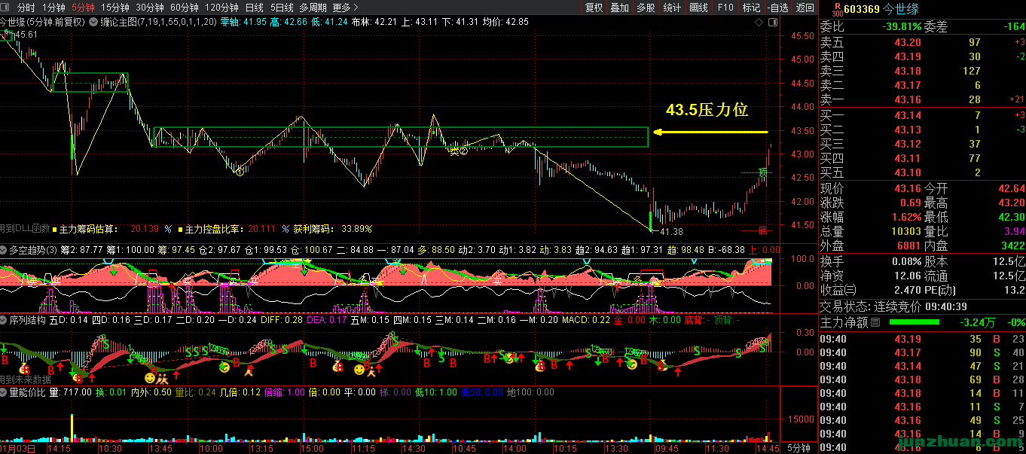Click the 41.38 low price label
Screen dimensions: 1026x454
671,231
